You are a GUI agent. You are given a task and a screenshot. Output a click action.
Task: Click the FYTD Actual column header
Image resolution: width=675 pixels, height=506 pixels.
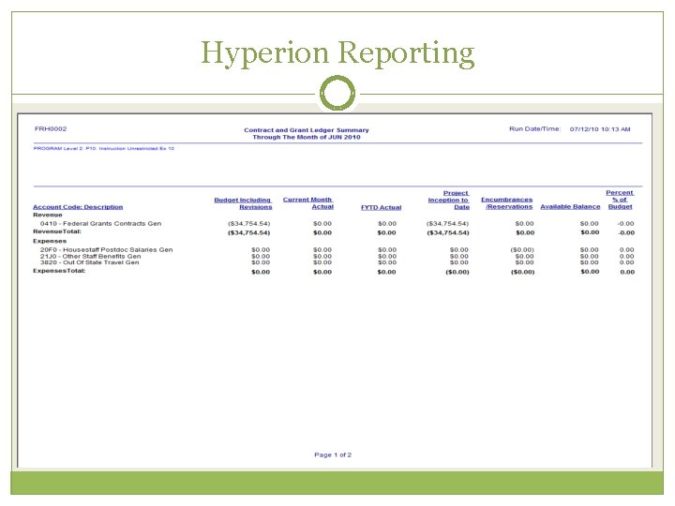tap(381, 207)
